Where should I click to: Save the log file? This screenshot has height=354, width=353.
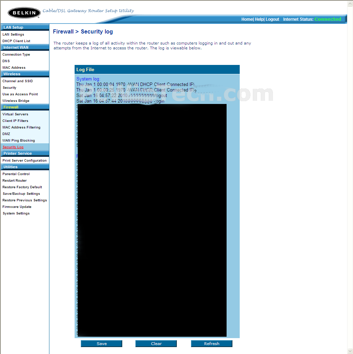coord(102,344)
